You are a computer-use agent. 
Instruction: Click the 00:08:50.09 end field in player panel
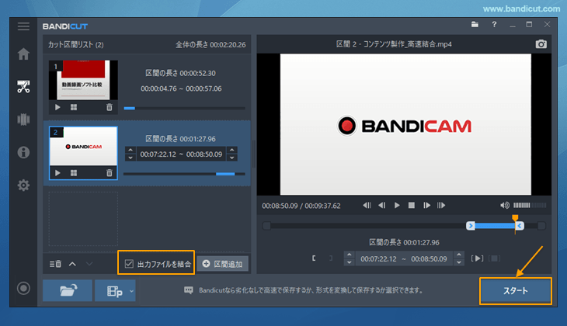pyautogui.click(x=429, y=258)
